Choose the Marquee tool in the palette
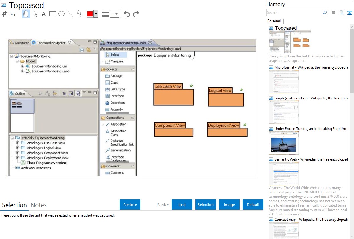354x239 pixels. (114, 62)
